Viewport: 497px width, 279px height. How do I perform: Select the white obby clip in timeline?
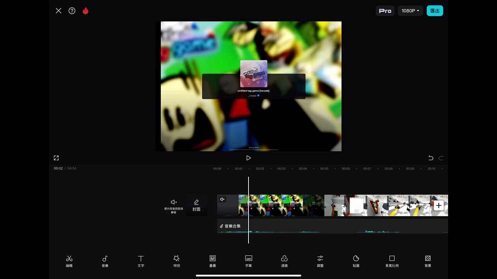pos(386,205)
